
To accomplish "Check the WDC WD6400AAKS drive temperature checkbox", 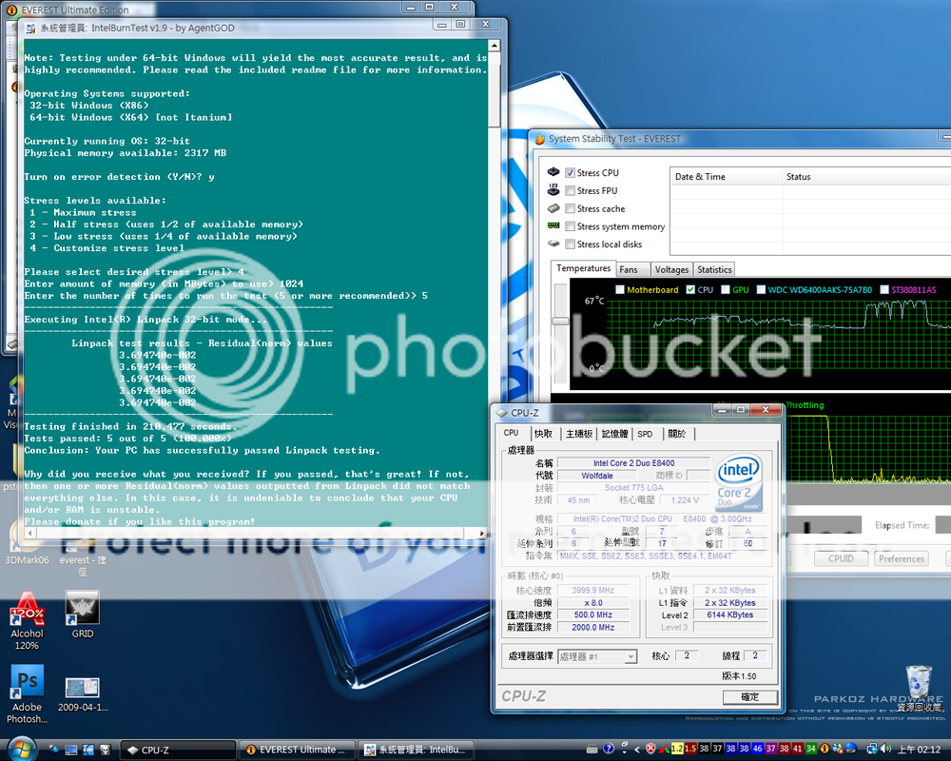I will coord(761,289).
